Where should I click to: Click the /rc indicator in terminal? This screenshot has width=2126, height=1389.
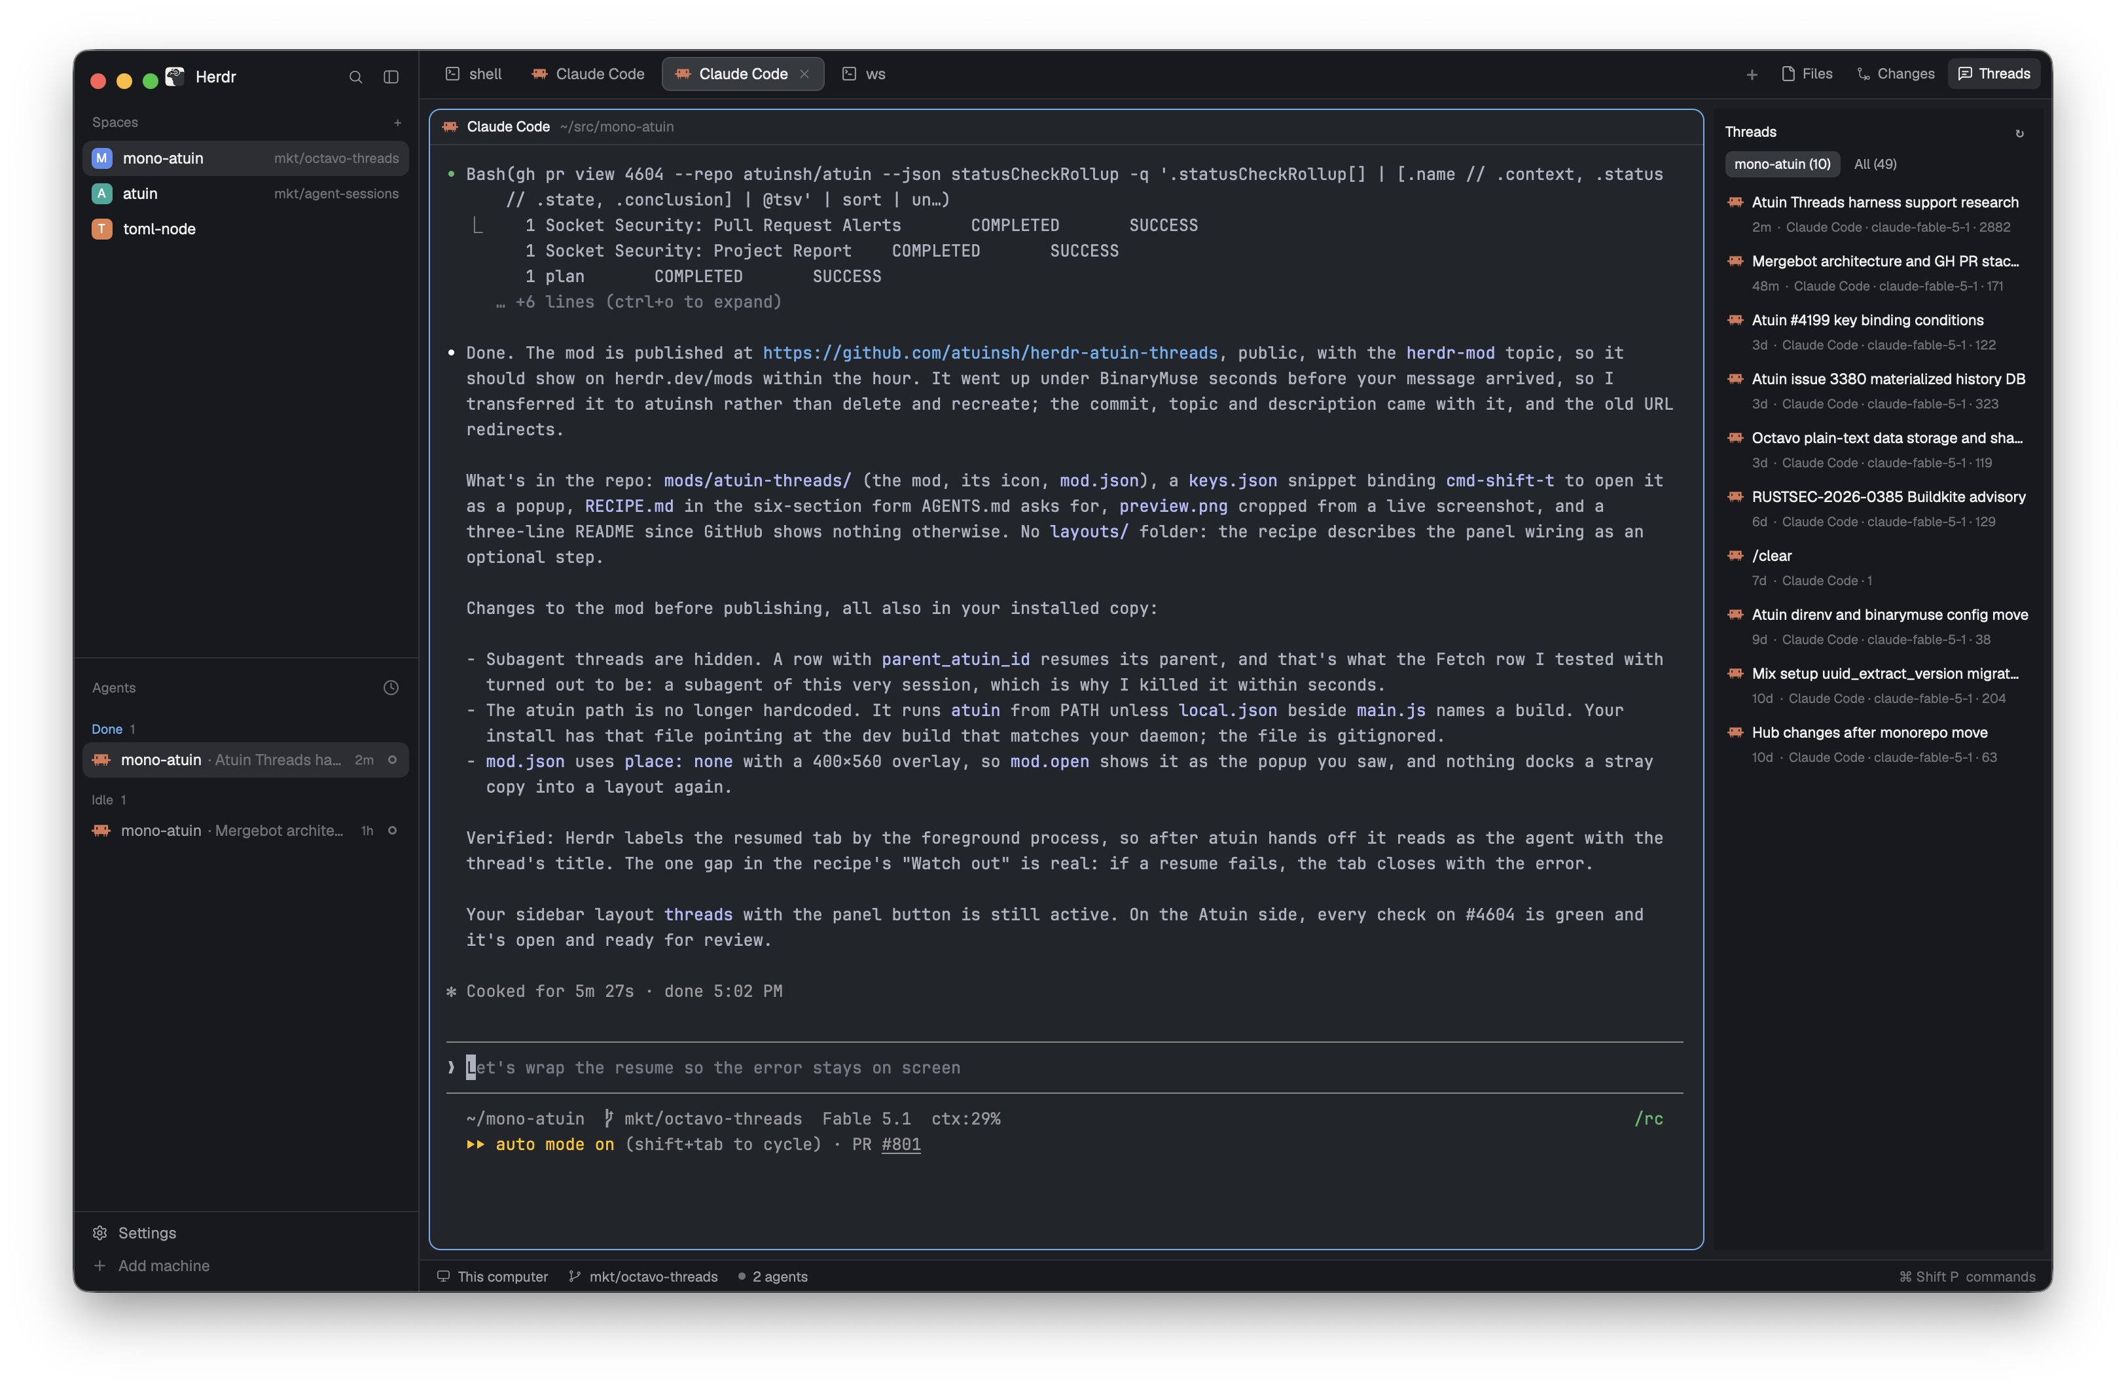[x=1648, y=1119]
